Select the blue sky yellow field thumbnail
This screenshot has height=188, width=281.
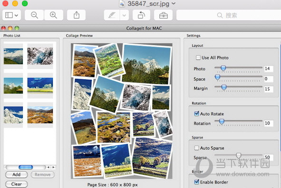click(x=40, y=85)
